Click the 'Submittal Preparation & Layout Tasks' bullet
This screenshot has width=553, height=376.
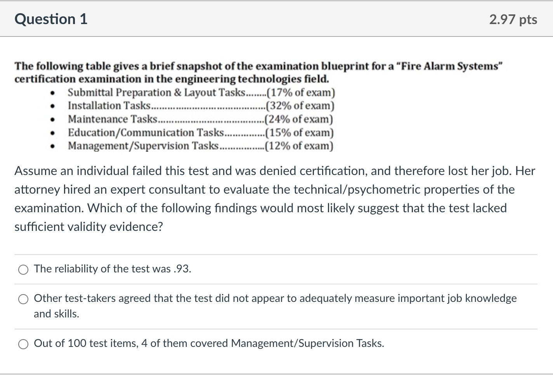pos(201,93)
